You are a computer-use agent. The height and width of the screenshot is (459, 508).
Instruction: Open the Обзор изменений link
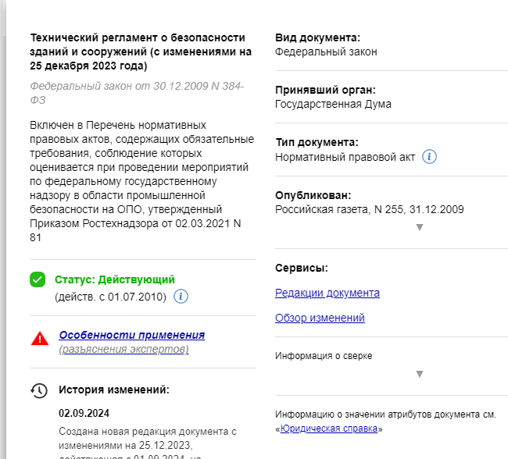click(320, 318)
